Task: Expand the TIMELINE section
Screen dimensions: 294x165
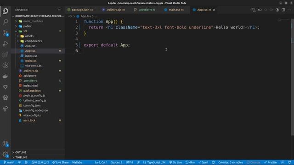Action: (x=21, y=157)
